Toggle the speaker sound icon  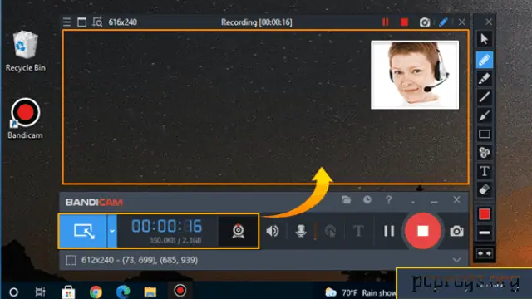[x=273, y=231]
